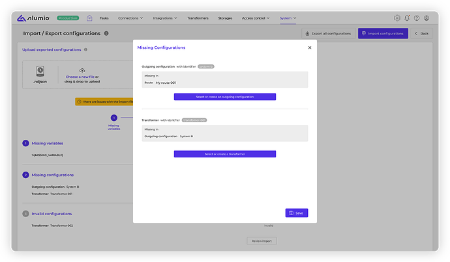The image size is (450, 262).
Task: Open the user account icon
Action: click(x=427, y=18)
